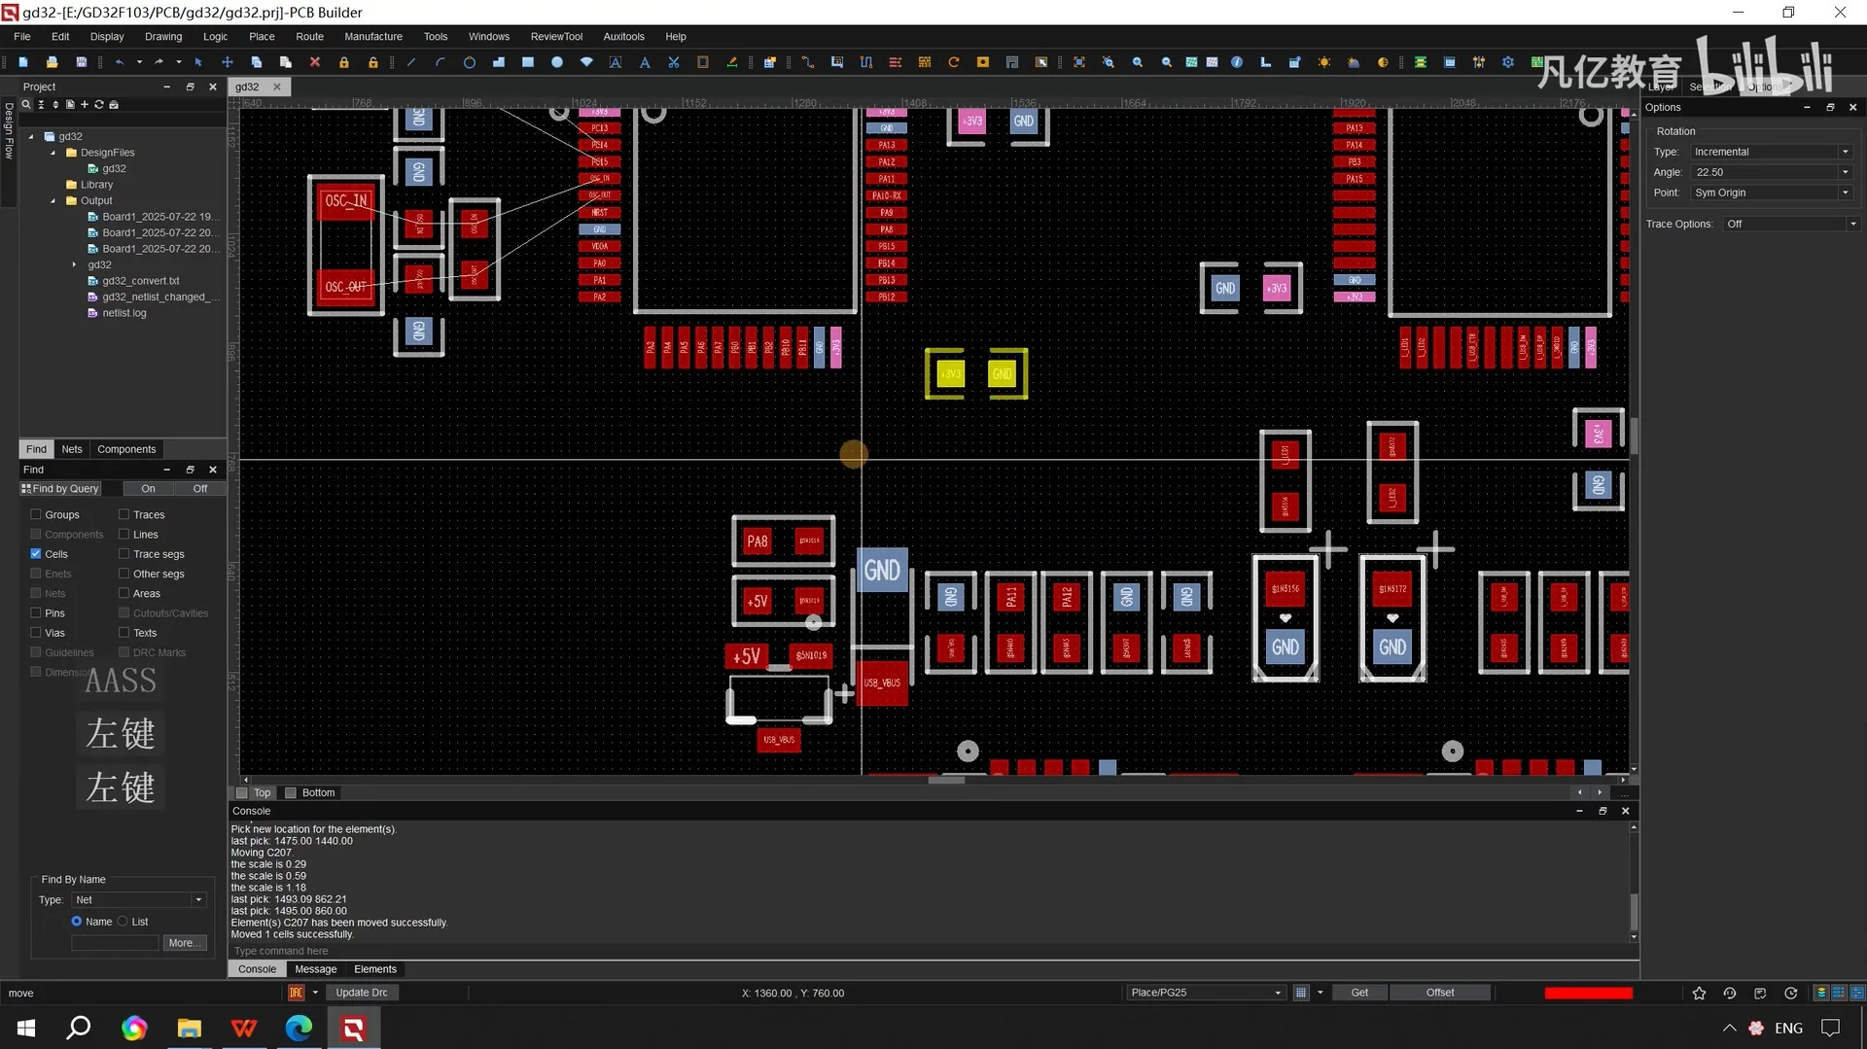Open the Angle dropdown in Rotation options
Image resolution: width=1867 pixels, height=1049 pixels.
click(x=1845, y=171)
